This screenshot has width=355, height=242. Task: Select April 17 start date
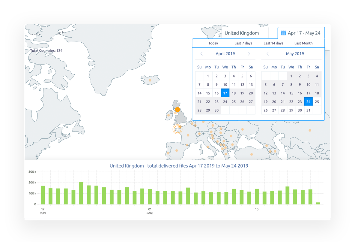pyautogui.click(x=225, y=93)
